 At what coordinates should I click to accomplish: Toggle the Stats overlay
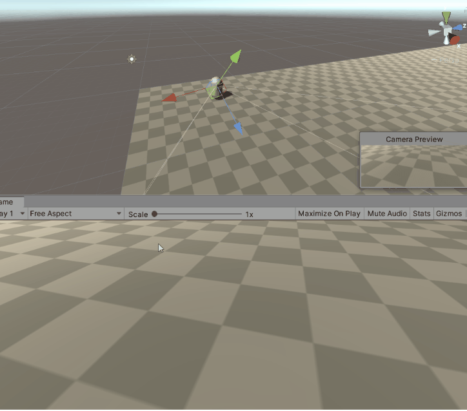421,213
